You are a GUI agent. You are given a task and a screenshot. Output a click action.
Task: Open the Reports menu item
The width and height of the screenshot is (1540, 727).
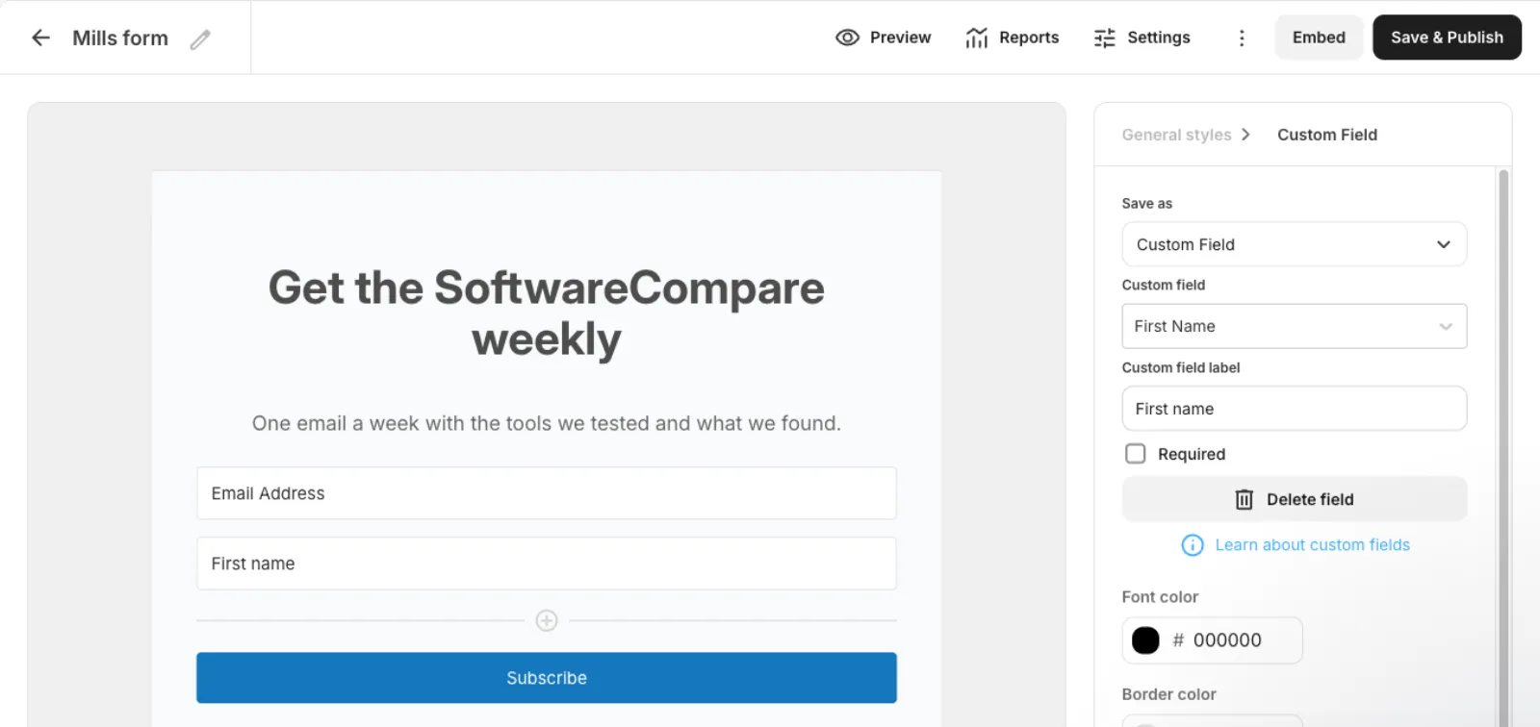[x=1012, y=38]
